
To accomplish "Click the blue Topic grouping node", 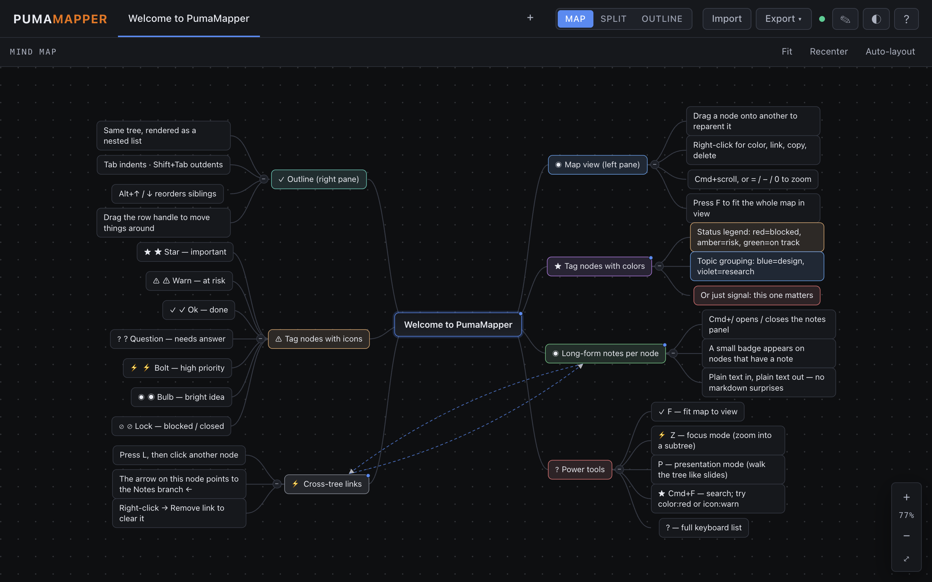I will pyautogui.click(x=757, y=266).
